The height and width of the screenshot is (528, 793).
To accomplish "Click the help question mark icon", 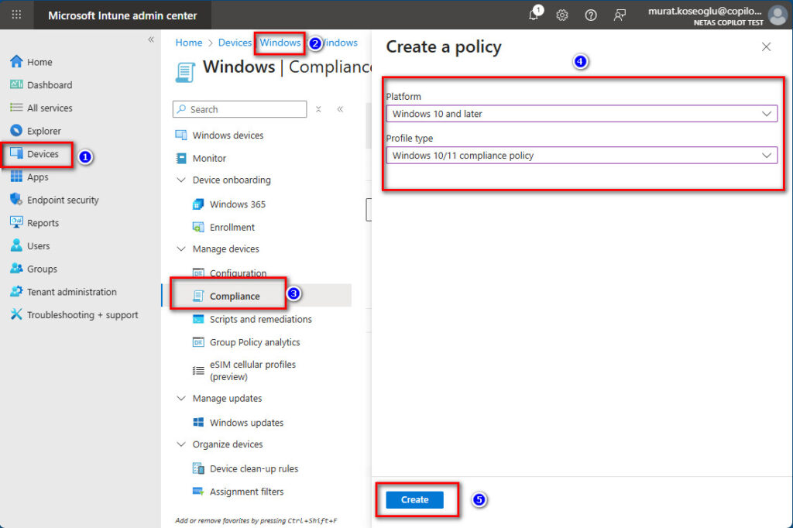I will tap(591, 15).
